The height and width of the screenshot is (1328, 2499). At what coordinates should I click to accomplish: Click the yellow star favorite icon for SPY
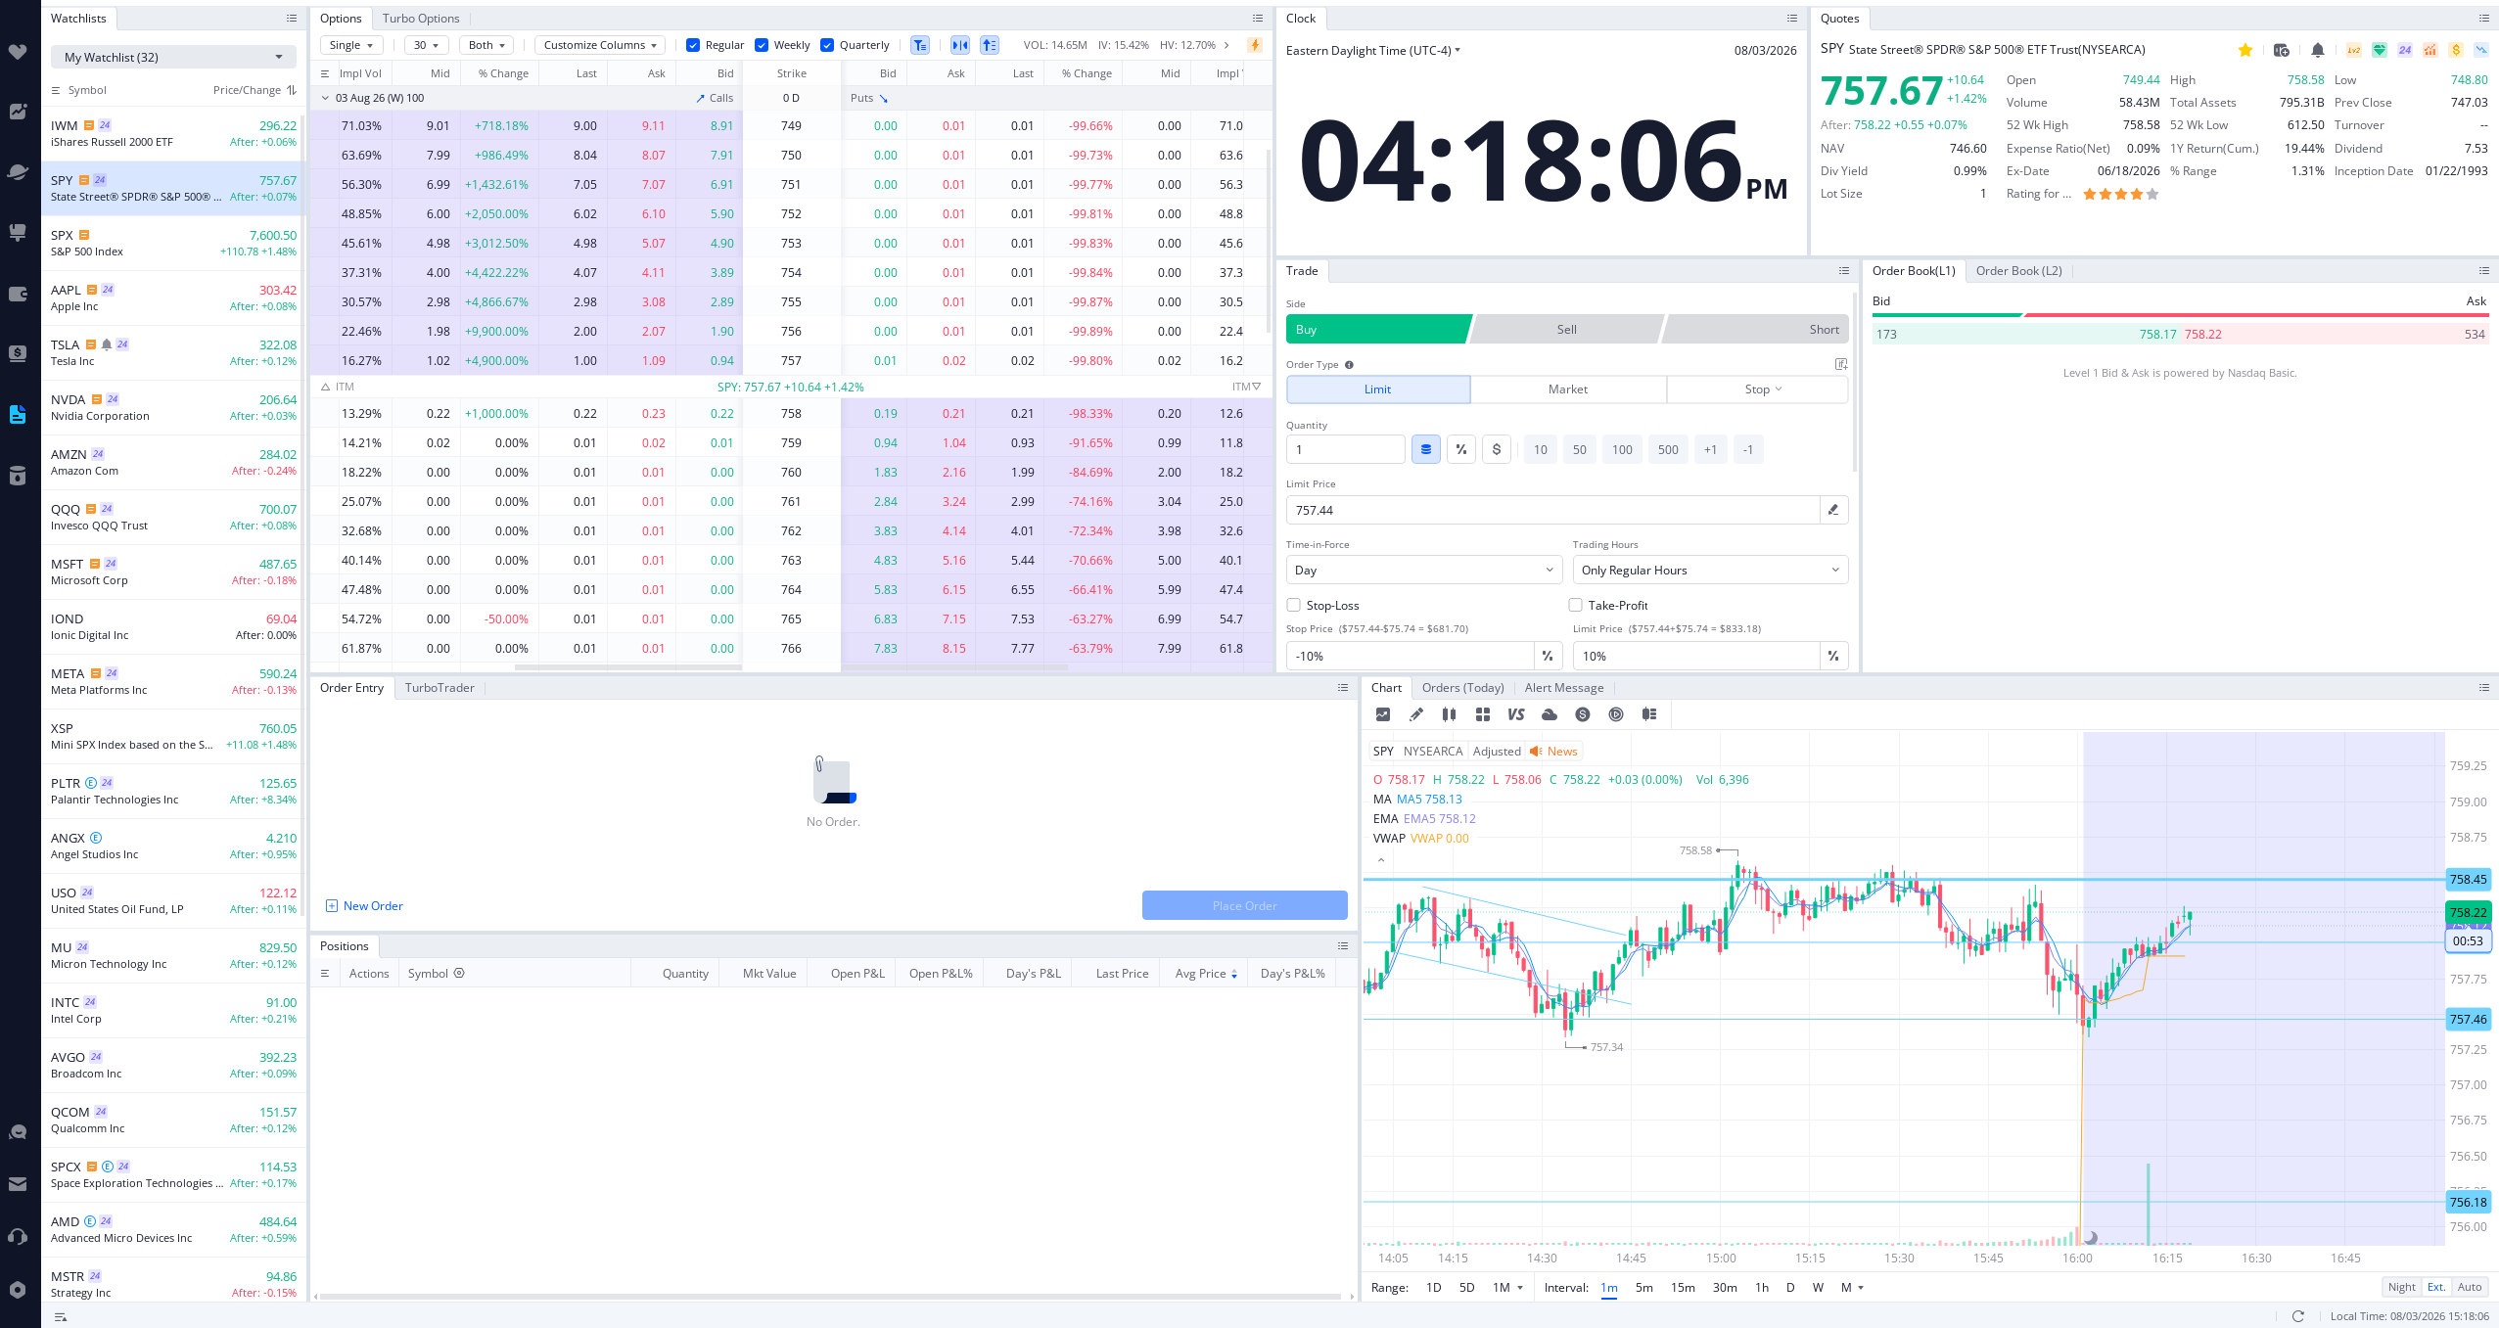(2245, 50)
